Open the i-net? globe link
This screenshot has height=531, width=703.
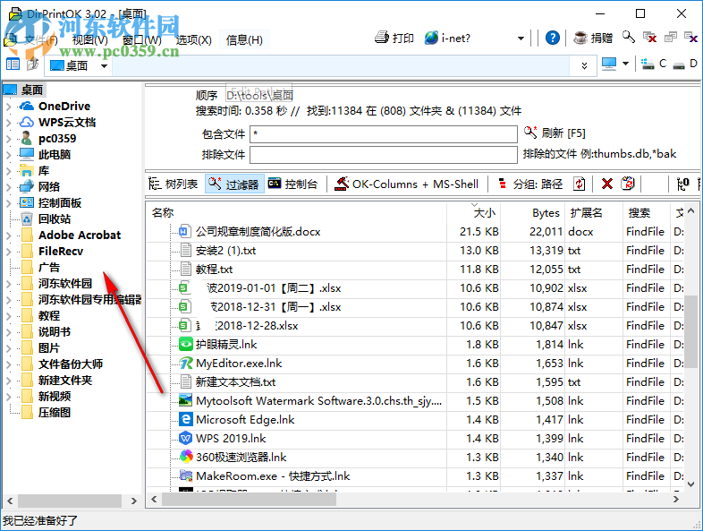coord(447,39)
